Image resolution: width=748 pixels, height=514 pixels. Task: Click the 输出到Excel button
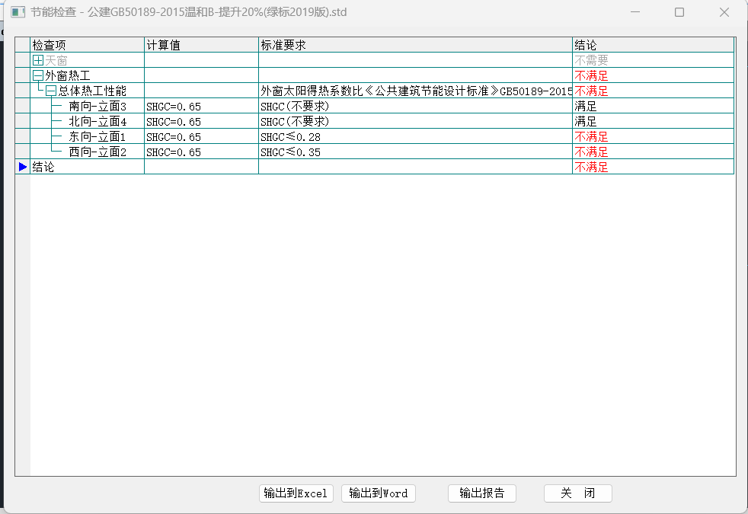tap(296, 493)
